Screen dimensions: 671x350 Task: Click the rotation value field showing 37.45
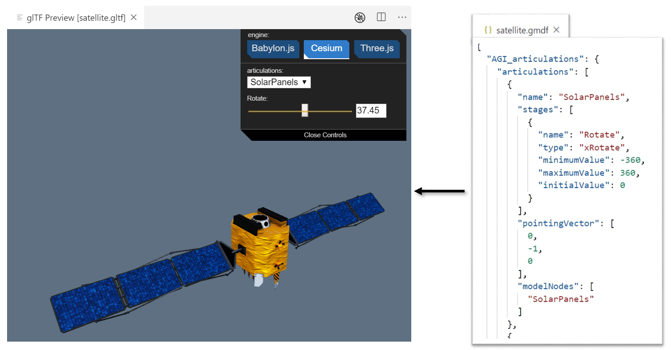click(x=371, y=110)
